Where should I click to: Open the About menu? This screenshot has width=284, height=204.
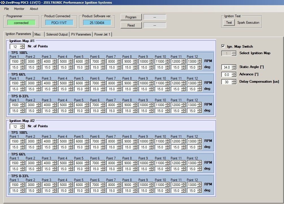34,9
